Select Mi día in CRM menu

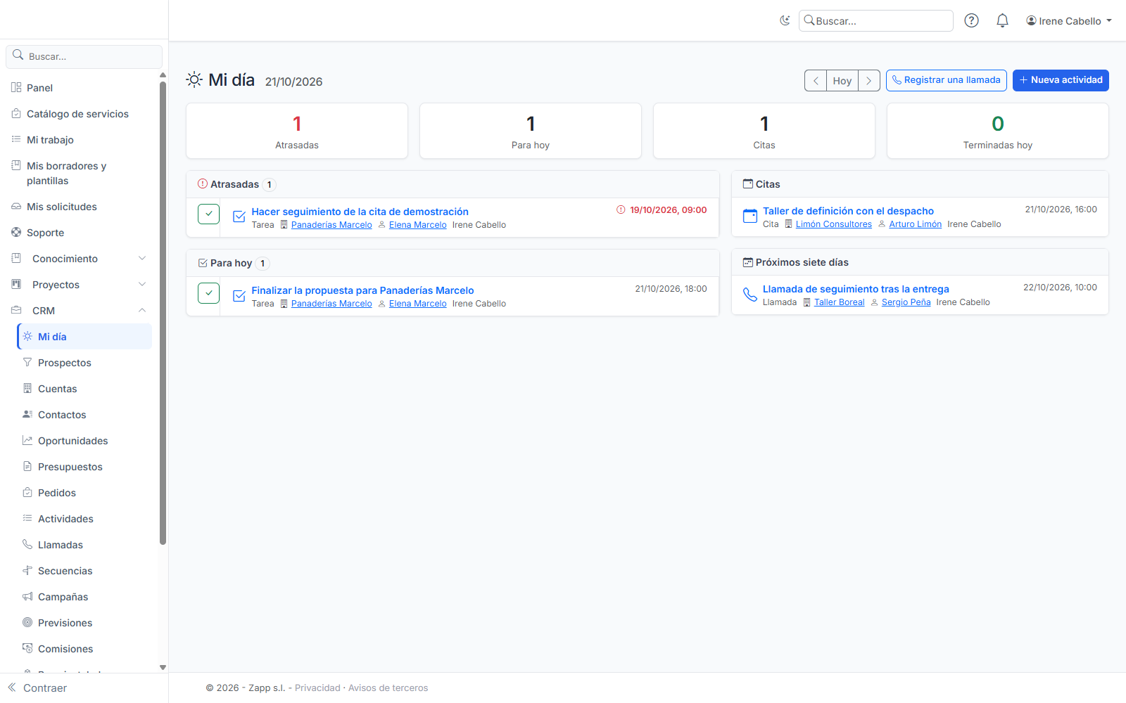coord(84,337)
